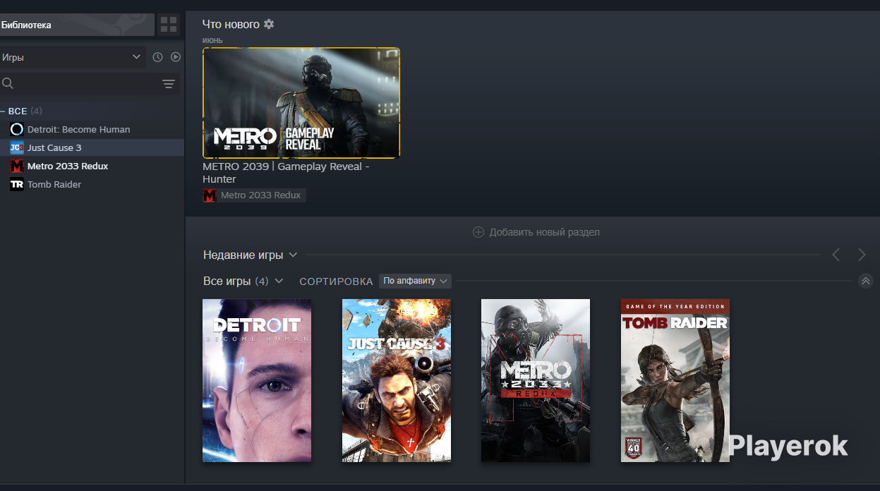Image resolution: width=880 pixels, height=491 pixels.
Task: Open the Detroit Become Human cover
Action: (x=257, y=380)
